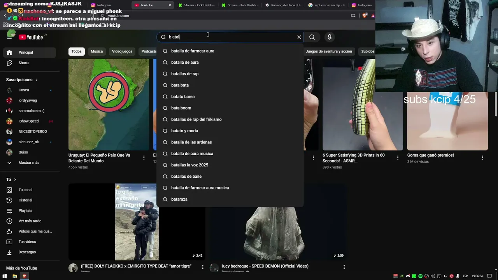Clear the search box with the X

click(x=299, y=37)
